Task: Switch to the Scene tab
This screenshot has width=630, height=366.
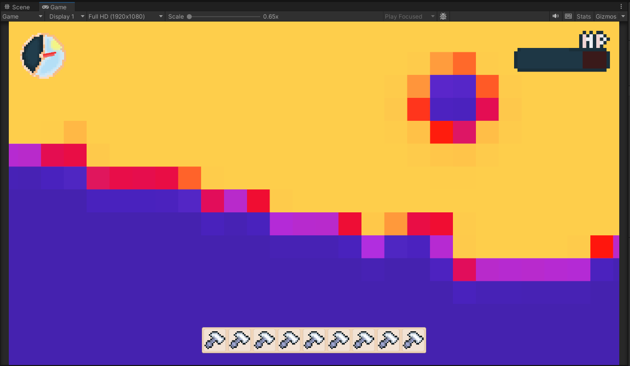Action: click(18, 7)
